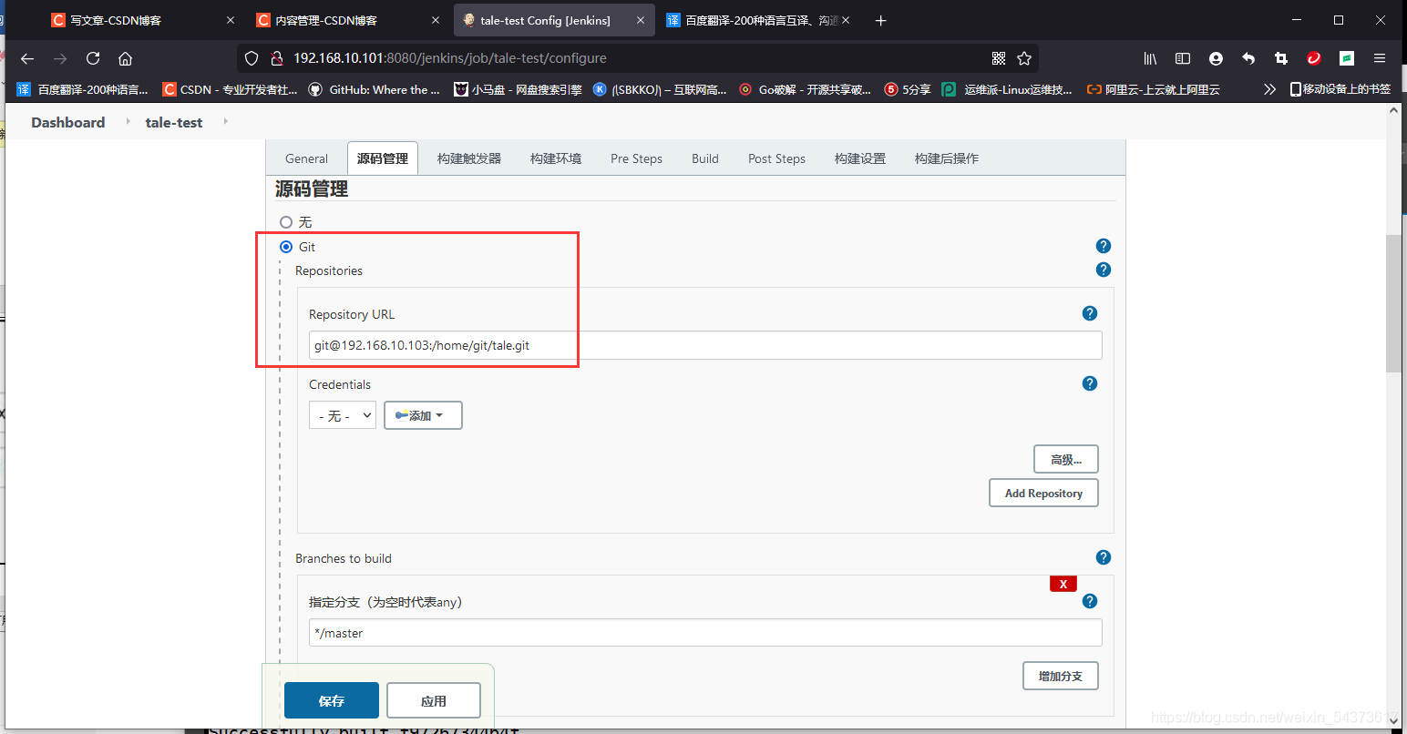The height and width of the screenshot is (734, 1407).
Task: Close the tale-test Config tab
Action: (642, 20)
